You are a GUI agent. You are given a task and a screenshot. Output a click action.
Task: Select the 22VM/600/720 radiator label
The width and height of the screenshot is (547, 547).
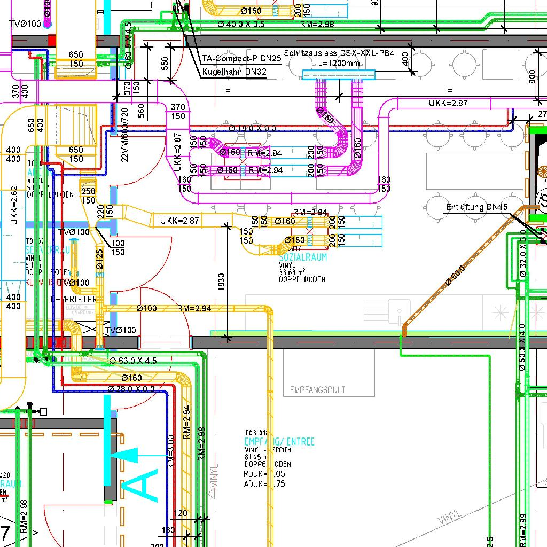[x=125, y=135]
